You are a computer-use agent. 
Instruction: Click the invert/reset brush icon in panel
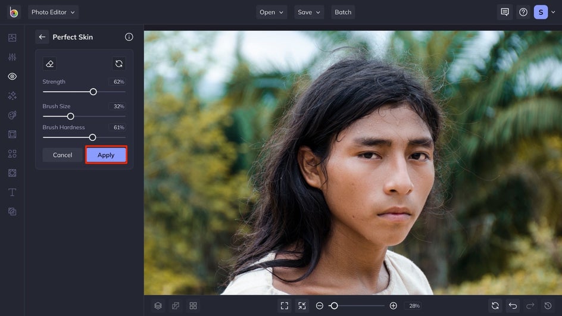[119, 64]
